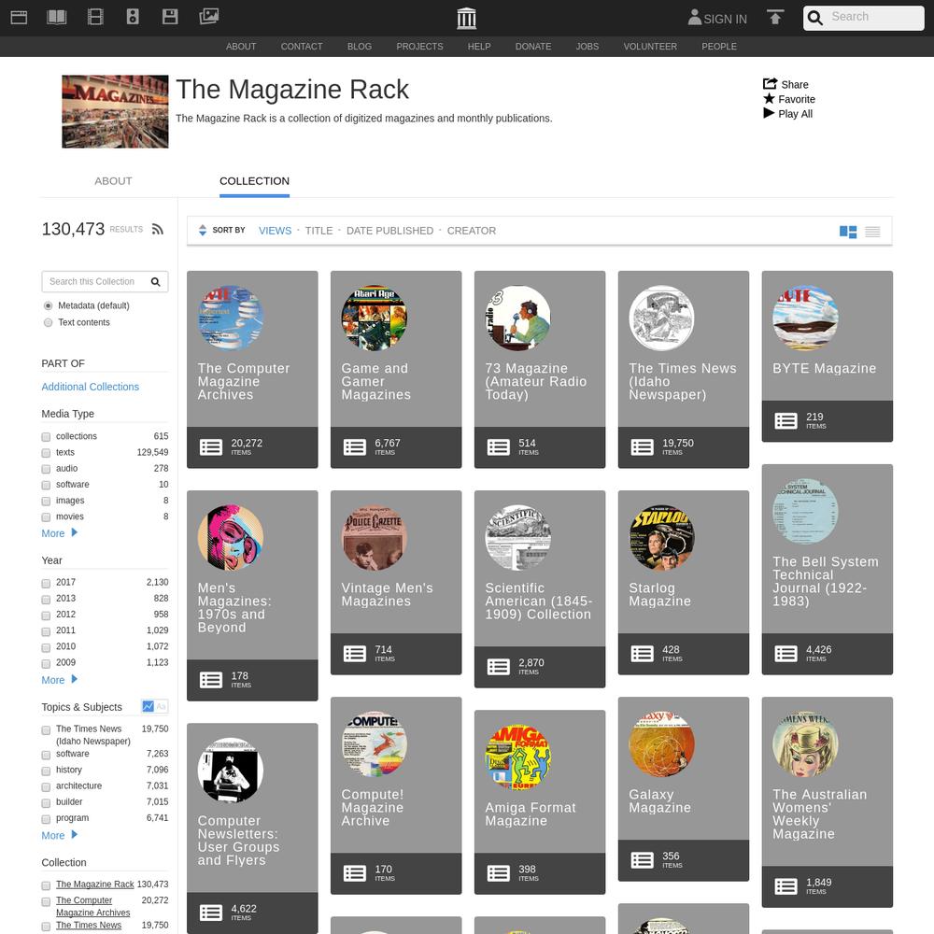Image resolution: width=934 pixels, height=934 pixels.
Task: Check the year 2013 checkbox
Action: point(46,600)
